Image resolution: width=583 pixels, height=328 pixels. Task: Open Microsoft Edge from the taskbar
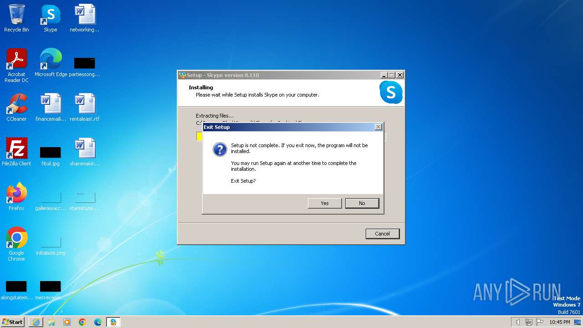98,322
